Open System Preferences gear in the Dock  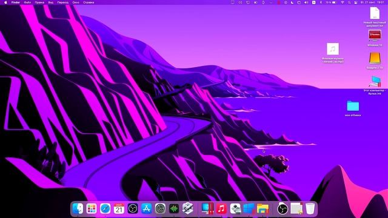160,208
